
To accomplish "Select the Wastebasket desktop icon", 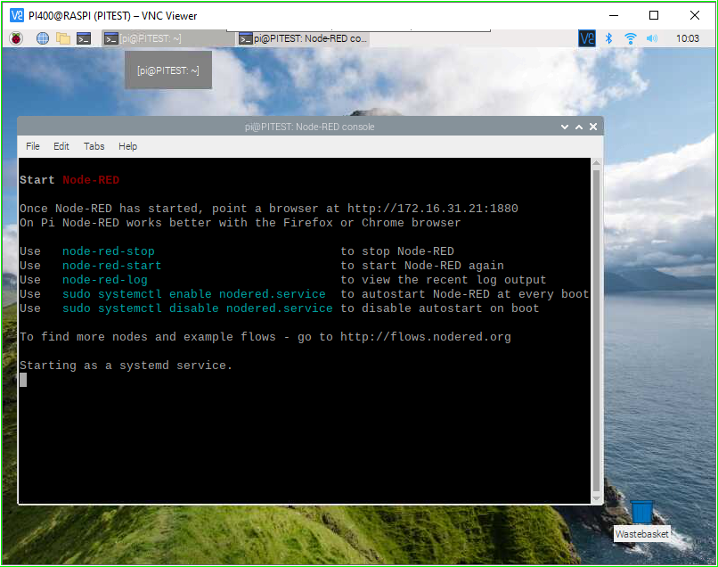I will click(x=642, y=521).
